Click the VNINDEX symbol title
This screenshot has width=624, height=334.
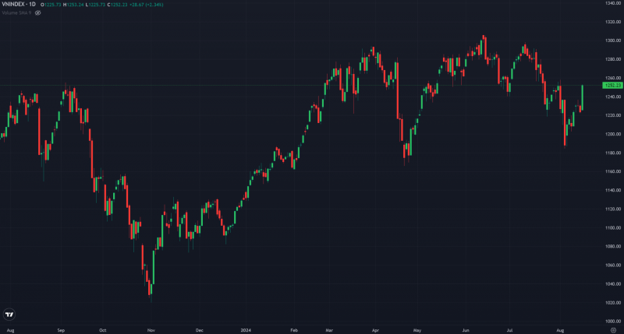pos(16,5)
